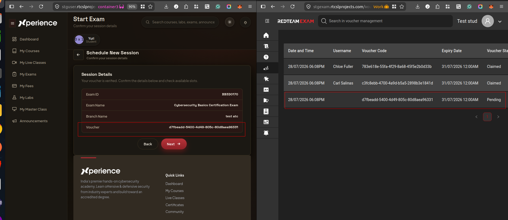Toggle the Xperience light/dark theme
This screenshot has height=220, width=508.
tap(230, 22)
